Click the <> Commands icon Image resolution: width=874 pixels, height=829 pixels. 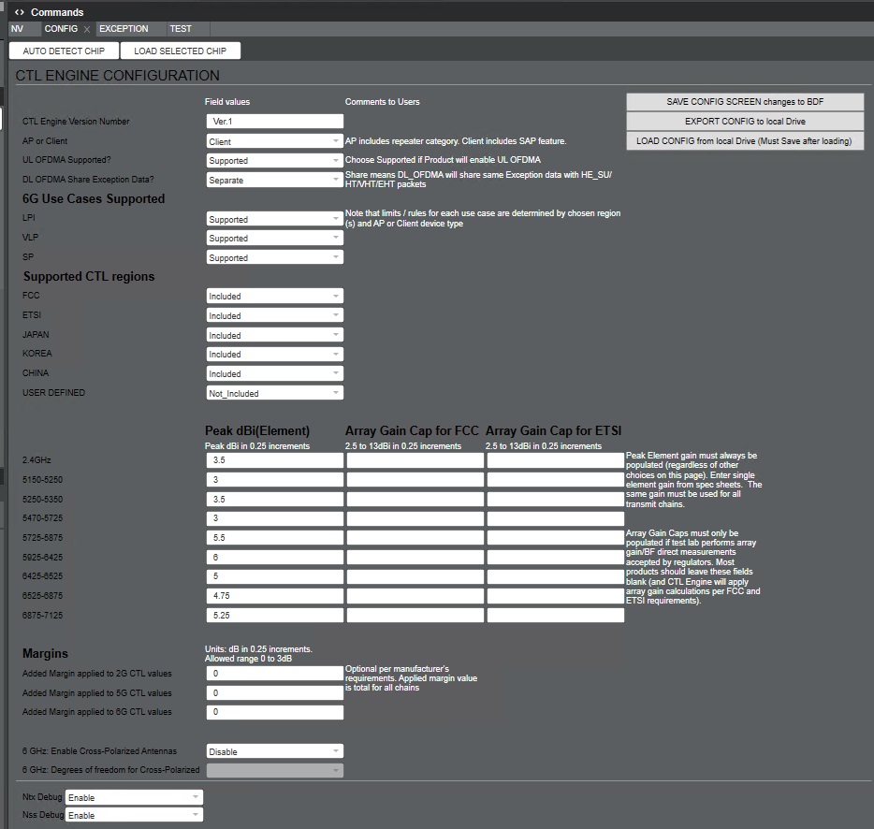coord(18,12)
